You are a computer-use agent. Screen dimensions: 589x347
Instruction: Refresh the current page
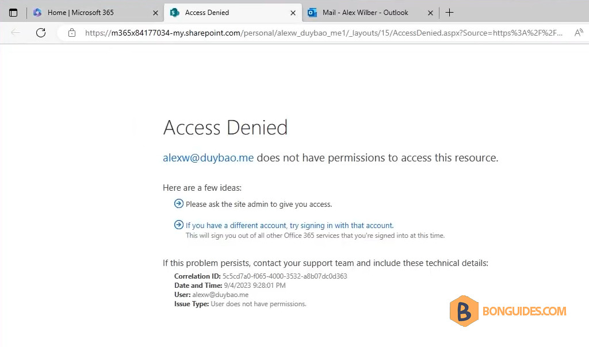tap(41, 33)
